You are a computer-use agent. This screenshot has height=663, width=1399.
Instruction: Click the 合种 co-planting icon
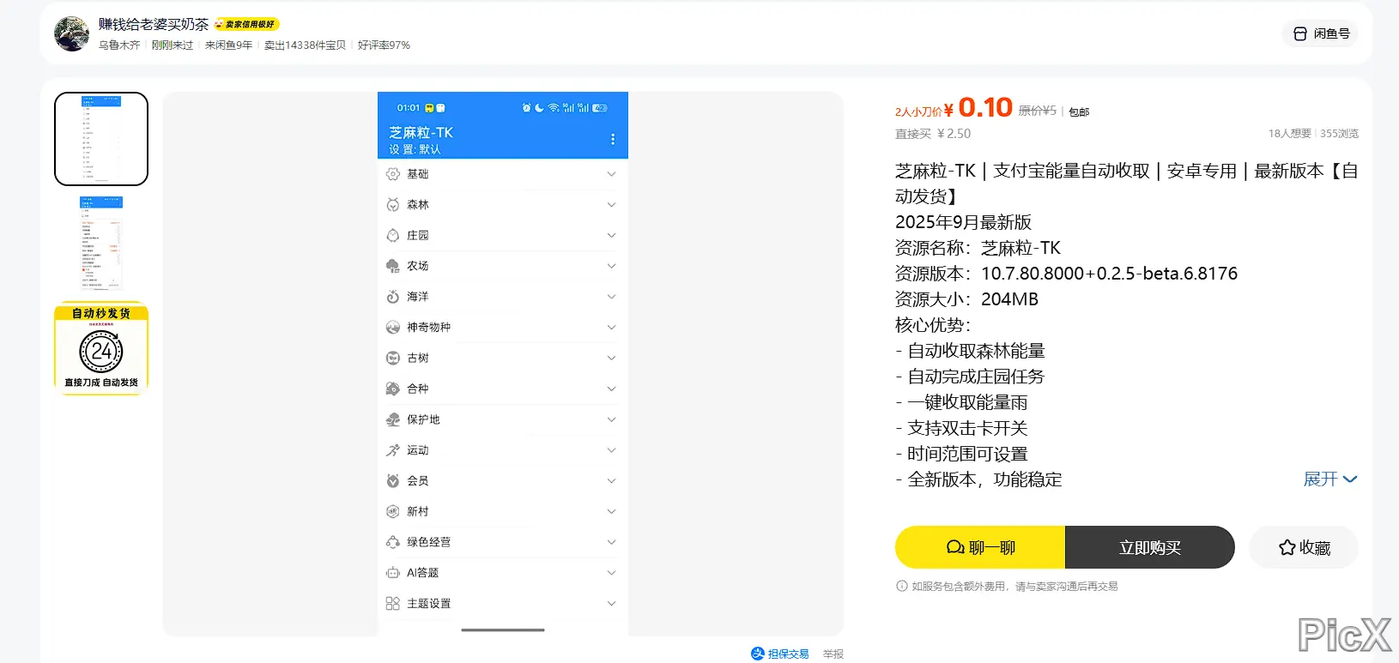[393, 389]
